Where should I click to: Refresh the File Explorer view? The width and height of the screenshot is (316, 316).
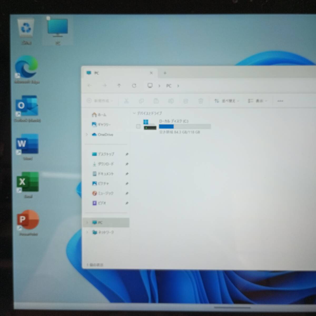coord(134,86)
